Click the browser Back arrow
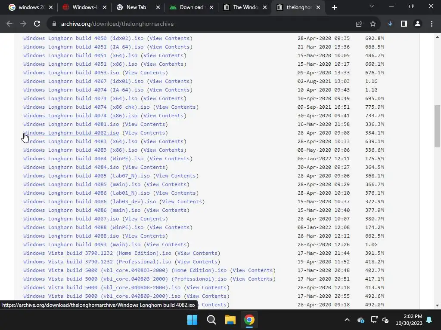This screenshot has width=441, height=330. (9, 24)
